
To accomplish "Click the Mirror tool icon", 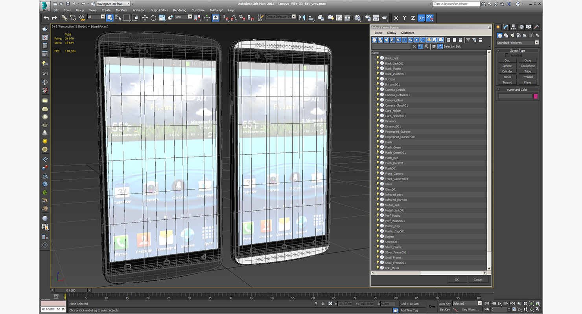I will coord(302,18).
